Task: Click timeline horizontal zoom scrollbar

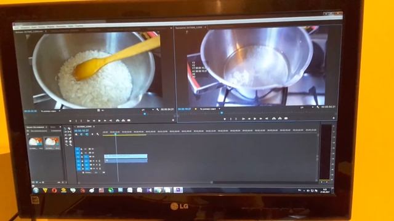Action: (145, 183)
